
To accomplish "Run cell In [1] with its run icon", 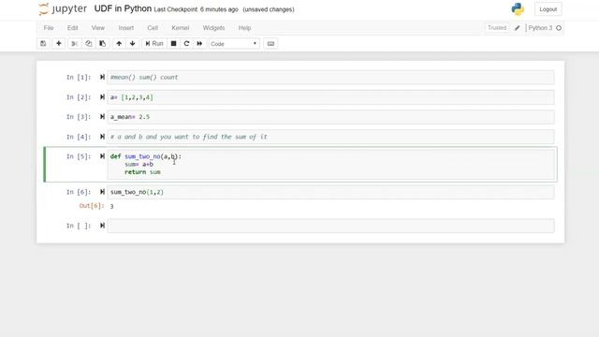I will [x=102, y=77].
